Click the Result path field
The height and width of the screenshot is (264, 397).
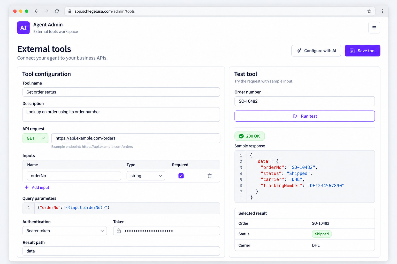click(x=121, y=251)
